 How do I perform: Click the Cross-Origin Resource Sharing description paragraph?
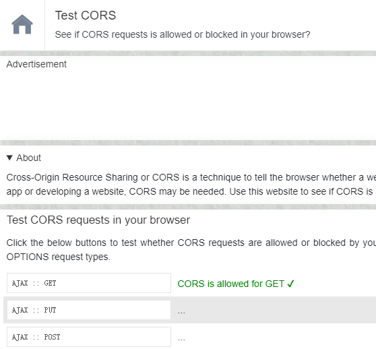191,185
